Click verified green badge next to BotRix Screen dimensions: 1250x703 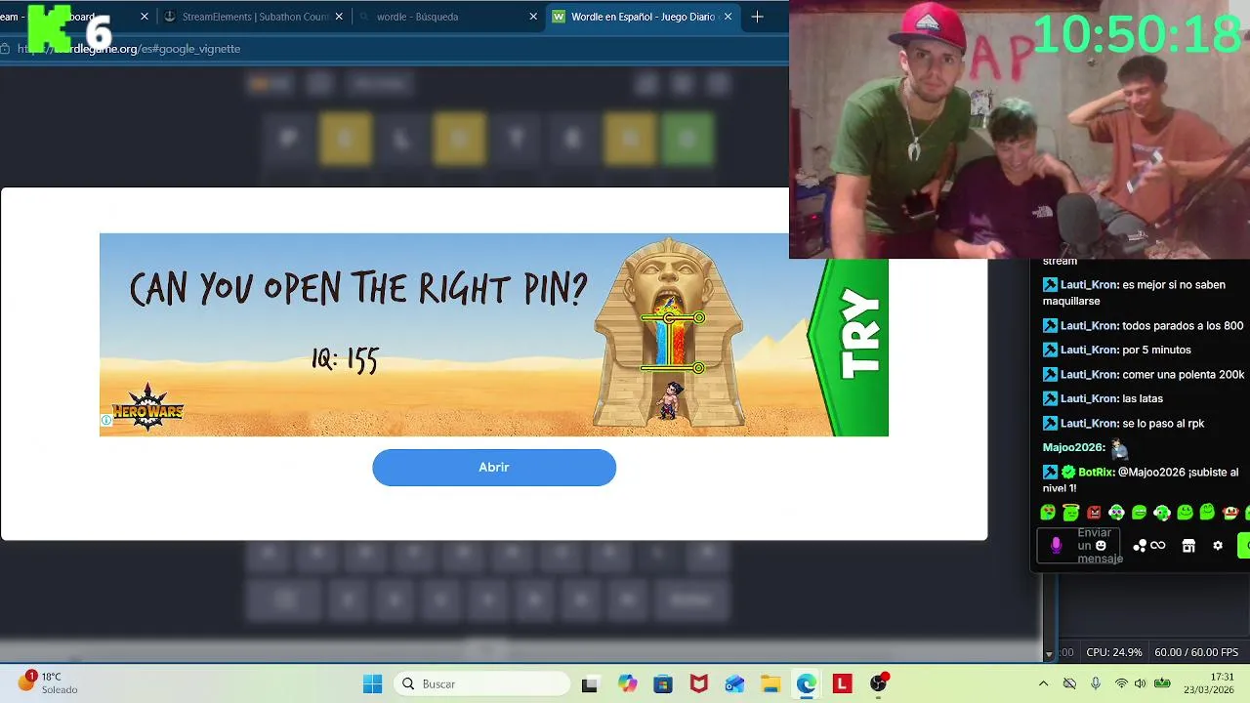pos(1068,472)
